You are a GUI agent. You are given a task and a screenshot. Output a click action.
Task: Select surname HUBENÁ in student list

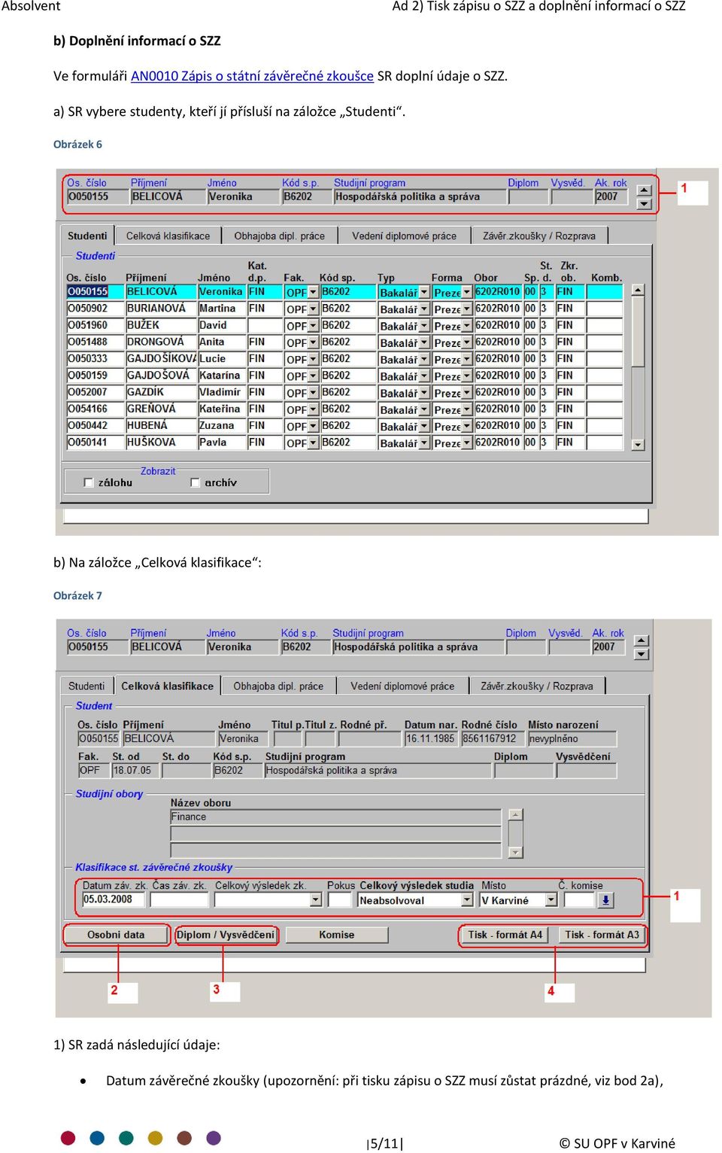point(161,425)
